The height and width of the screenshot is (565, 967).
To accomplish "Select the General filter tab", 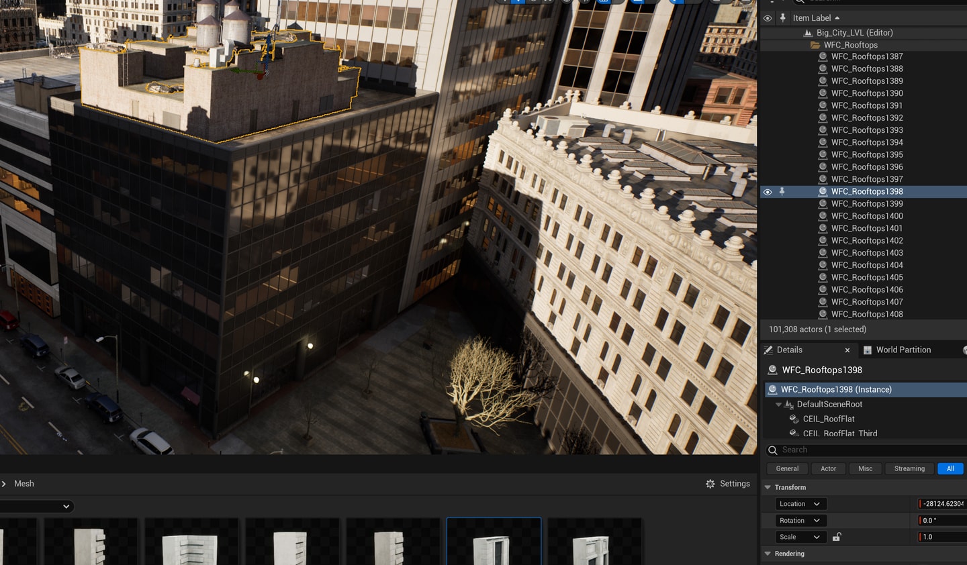I will click(787, 469).
